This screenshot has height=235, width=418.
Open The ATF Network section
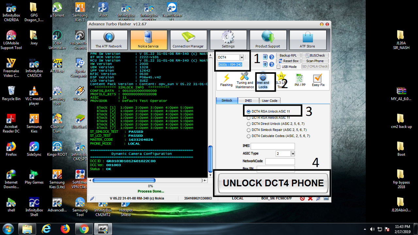pos(109,40)
